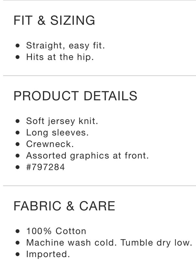Screen dimensions: 196x270
Task: Click the bullet beside 'Imported.'
Action: point(18,254)
